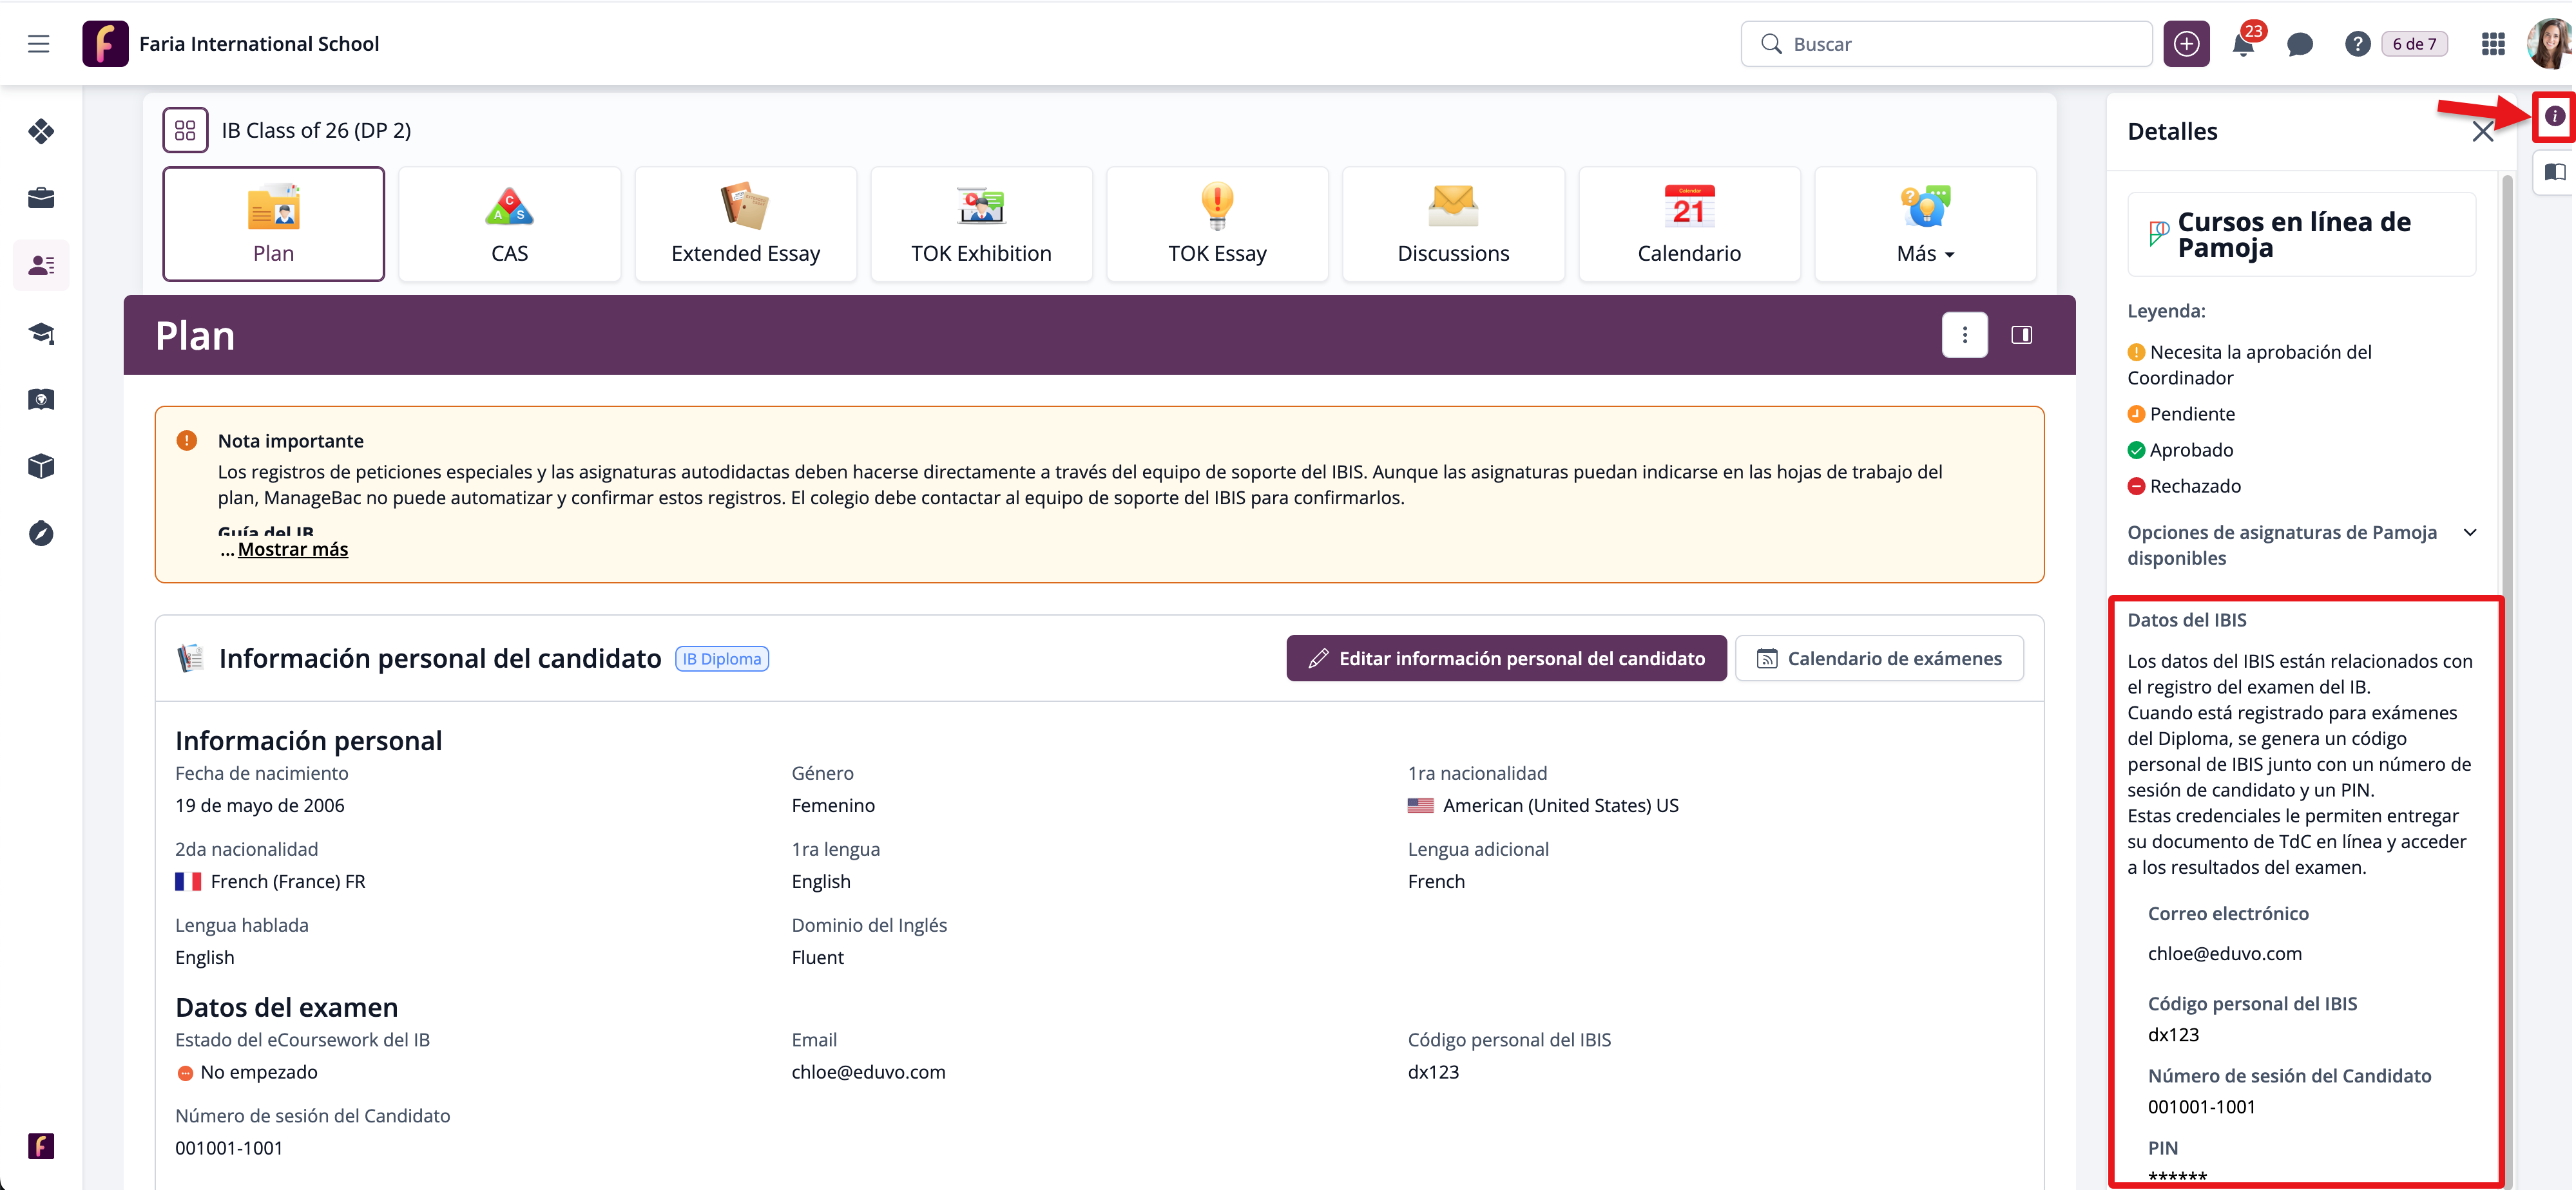Switch to the CAS tab
The width and height of the screenshot is (2576, 1190).
[x=509, y=225]
